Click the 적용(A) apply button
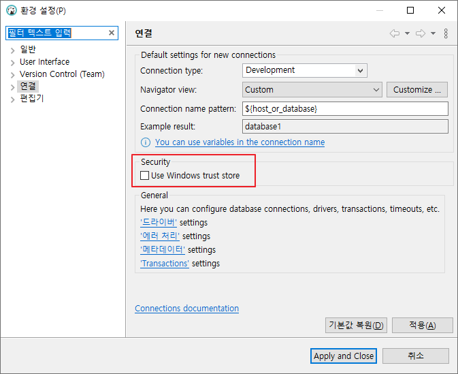This screenshot has height=374, width=458. [x=423, y=325]
